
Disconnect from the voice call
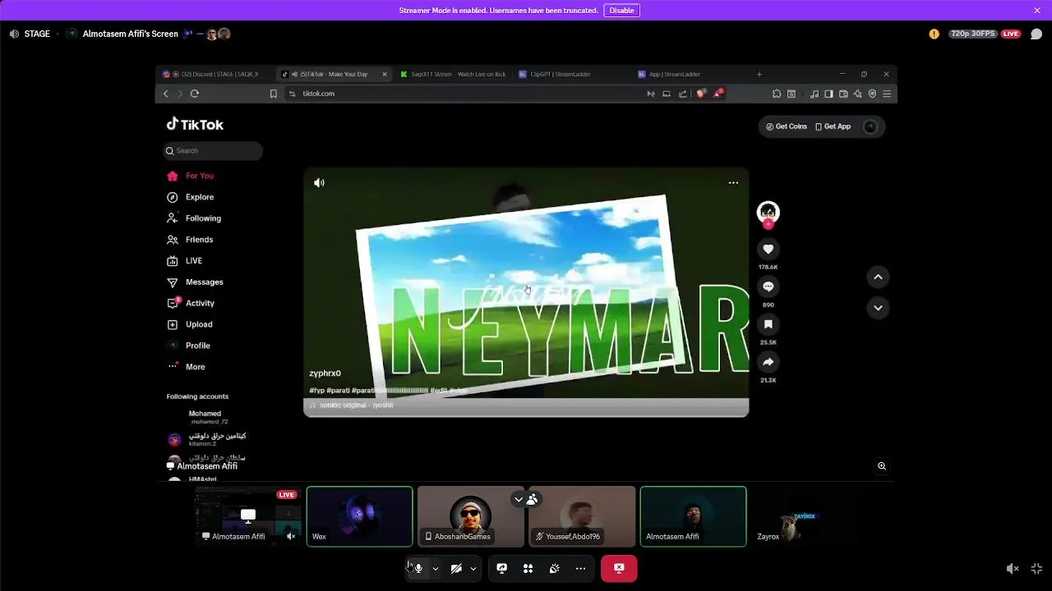pos(619,568)
